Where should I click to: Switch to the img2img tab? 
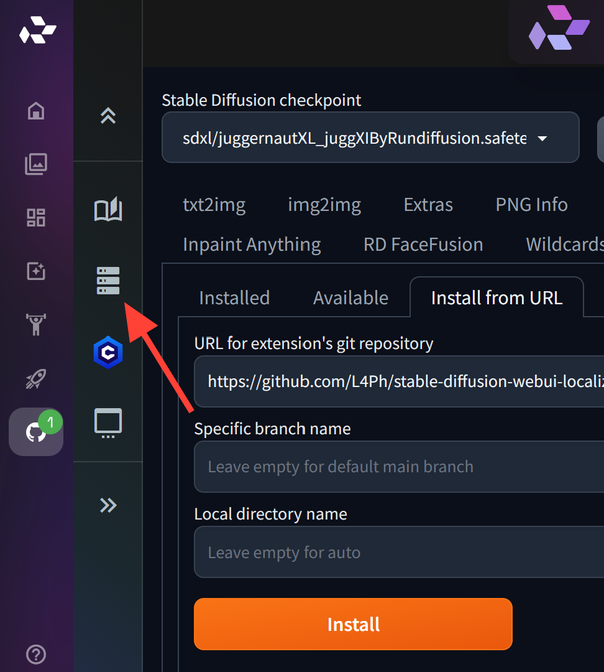click(x=324, y=204)
